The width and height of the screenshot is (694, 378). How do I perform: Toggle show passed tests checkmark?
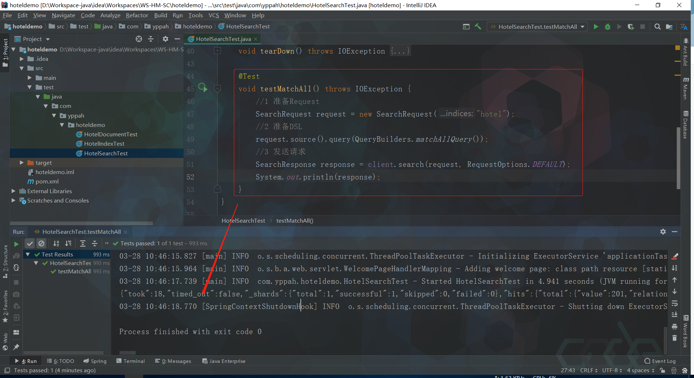click(x=30, y=243)
